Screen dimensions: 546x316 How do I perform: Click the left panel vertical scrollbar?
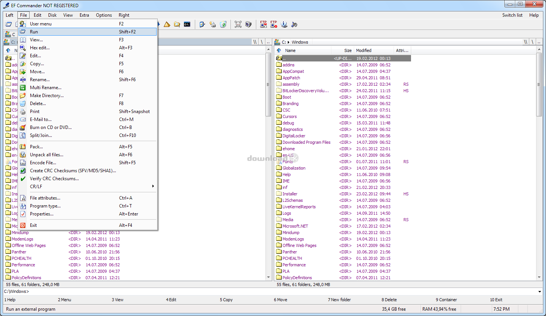(x=269, y=164)
